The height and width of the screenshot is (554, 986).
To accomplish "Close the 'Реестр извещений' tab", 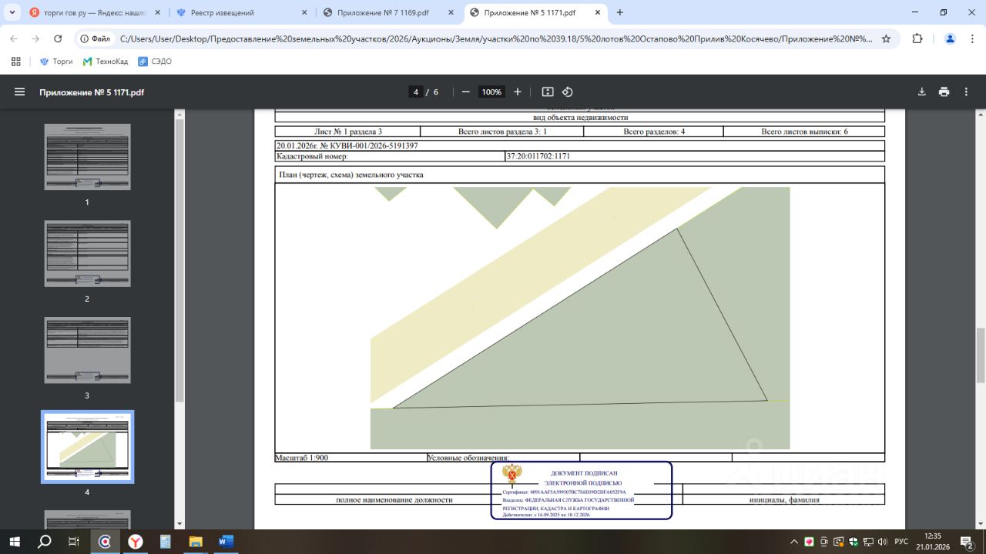I will click(304, 12).
